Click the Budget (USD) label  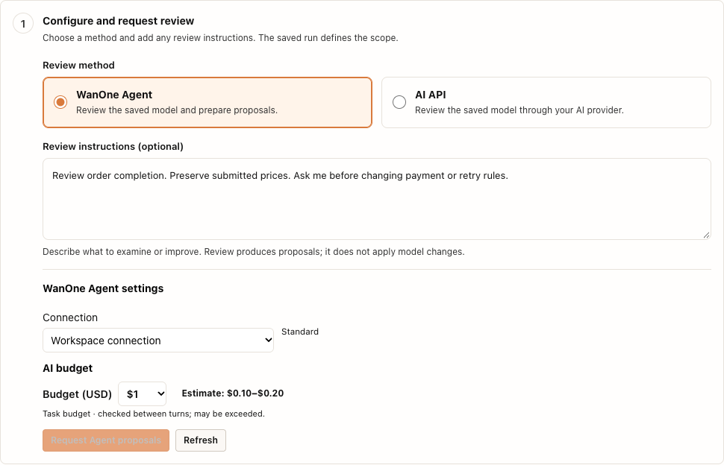77,394
